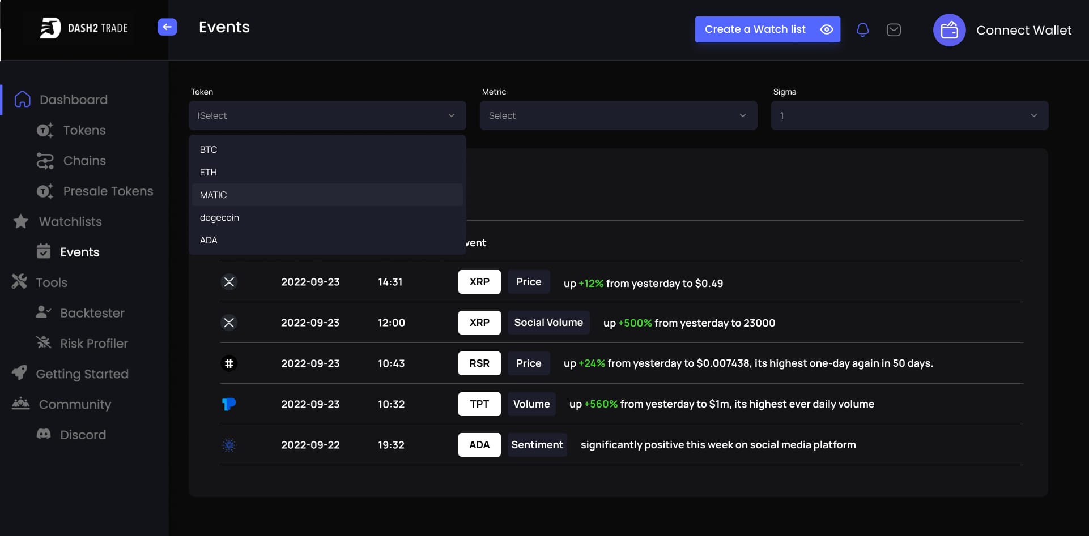Open Dashboard in the sidebar

click(x=74, y=100)
